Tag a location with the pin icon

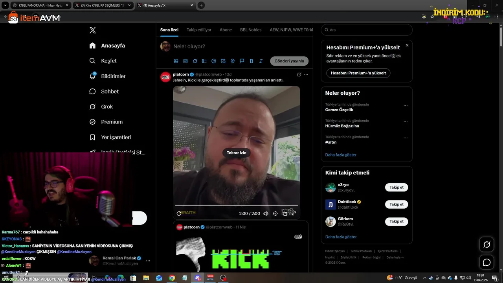[x=233, y=61]
